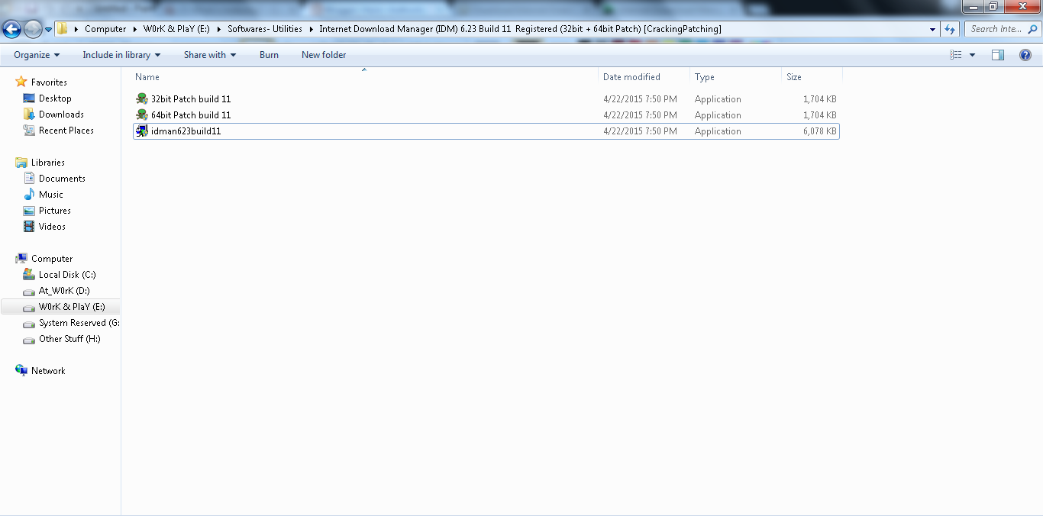Screen dimensions: 1043x516
Task: Sort files by Size column header
Action: coord(812,77)
